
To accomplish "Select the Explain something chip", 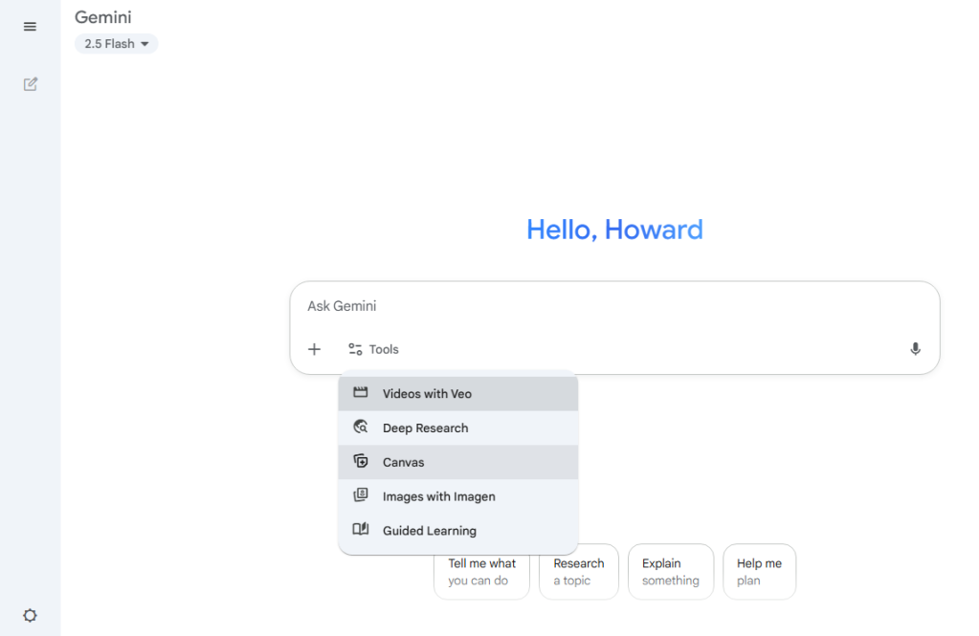I will [x=671, y=571].
